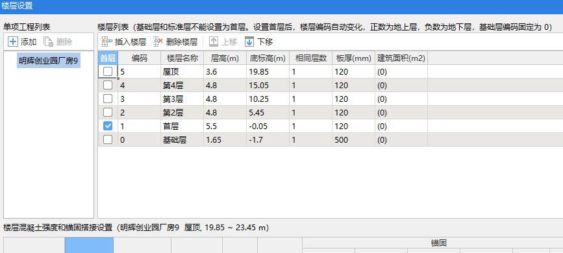The image size is (563, 253).
Task: Click the -0.05 bottom elevation cell
Action: [268, 126]
